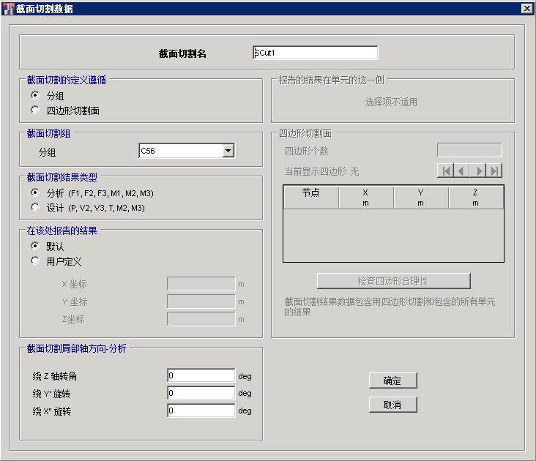Choose 分析 (F1, F2, F3) result type
The image size is (536, 461).
[x=35, y=192]
